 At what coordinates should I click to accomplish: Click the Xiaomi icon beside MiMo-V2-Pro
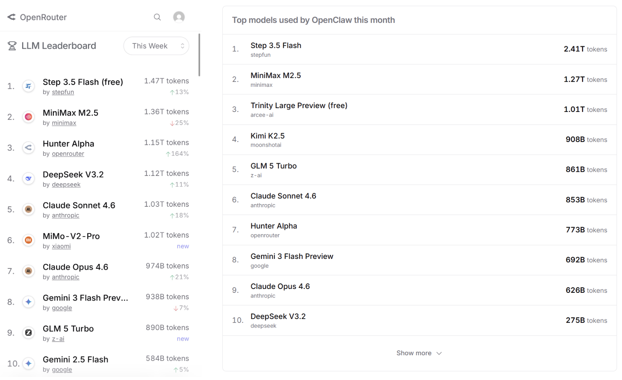(29, 240)
